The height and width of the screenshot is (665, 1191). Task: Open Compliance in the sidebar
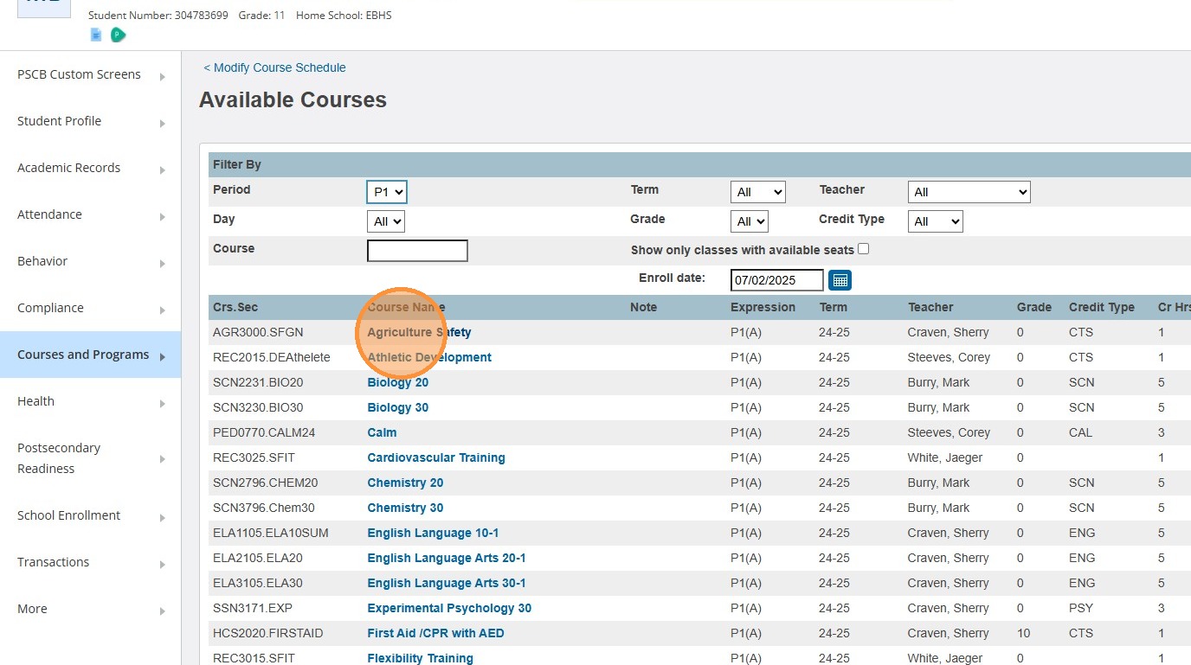50,308
